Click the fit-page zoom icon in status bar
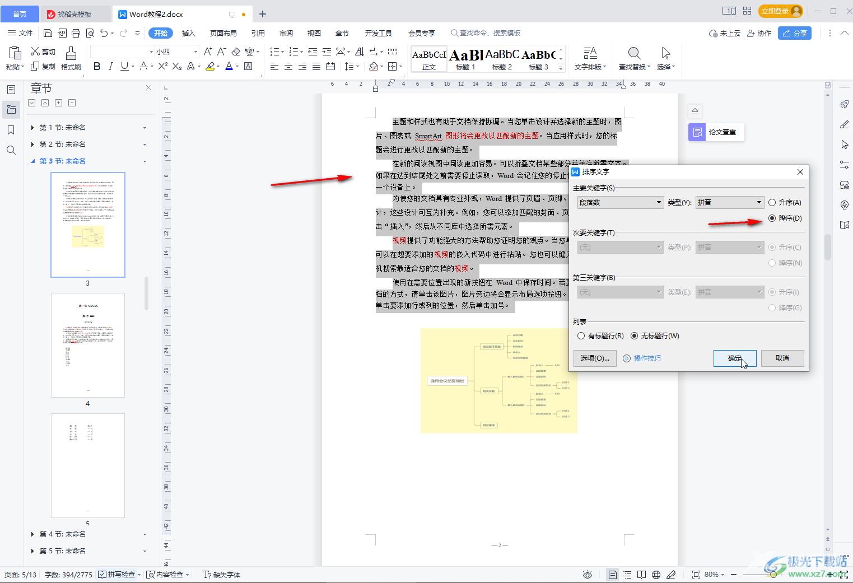 696,575
